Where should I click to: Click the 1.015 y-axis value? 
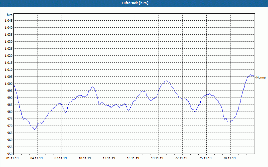[x=9, y=63]
